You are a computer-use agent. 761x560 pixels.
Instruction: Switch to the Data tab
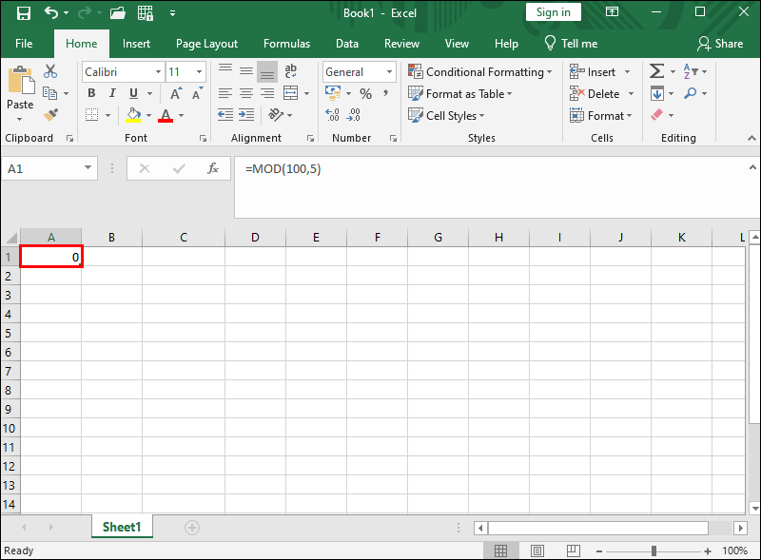coord(347,44)
